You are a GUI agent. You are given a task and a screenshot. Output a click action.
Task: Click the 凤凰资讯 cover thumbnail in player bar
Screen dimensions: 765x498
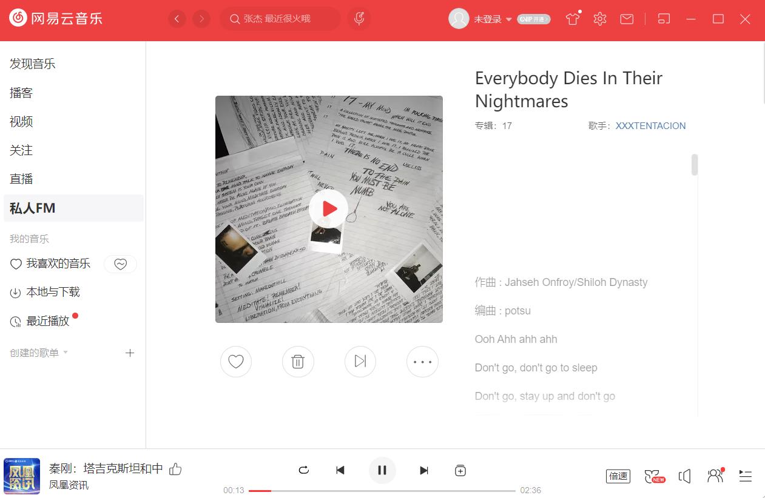click(x=22, y=476)
